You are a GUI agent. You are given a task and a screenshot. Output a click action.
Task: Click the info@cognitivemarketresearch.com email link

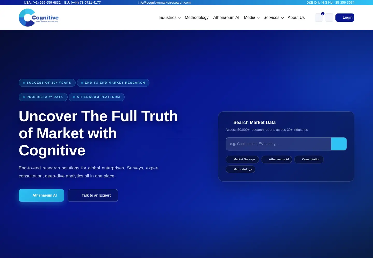coord(164,3)
